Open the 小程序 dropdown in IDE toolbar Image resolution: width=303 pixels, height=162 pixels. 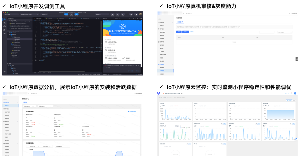point(11,14)
